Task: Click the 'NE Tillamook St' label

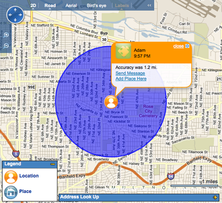Action: click(x=195, y=152)
